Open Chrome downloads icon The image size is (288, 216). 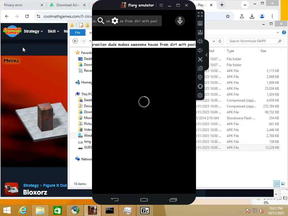(x=252, y=16)
